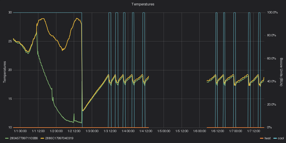Open color picker for green 280A5779971103B6 swatch
This screenshot has width=286, height=143.
(x=6, y=138)
